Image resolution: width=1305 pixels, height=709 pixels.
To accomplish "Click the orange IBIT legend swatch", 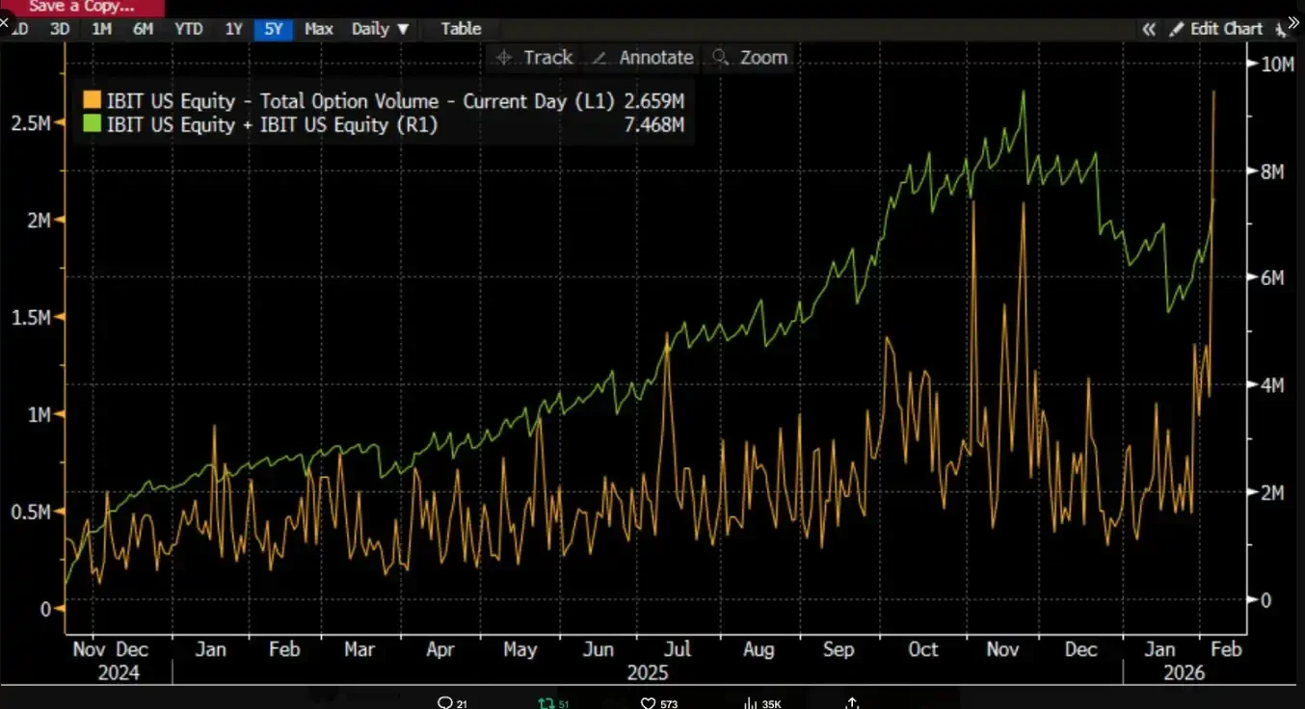I will tap(92, 100).
